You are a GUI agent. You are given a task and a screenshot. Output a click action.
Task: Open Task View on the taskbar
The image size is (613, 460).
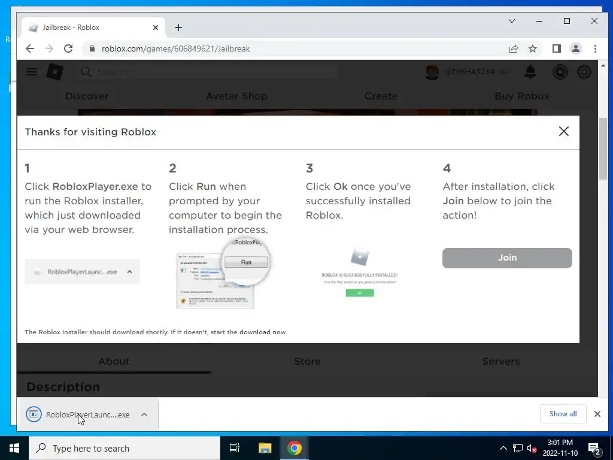pos(235,448)
